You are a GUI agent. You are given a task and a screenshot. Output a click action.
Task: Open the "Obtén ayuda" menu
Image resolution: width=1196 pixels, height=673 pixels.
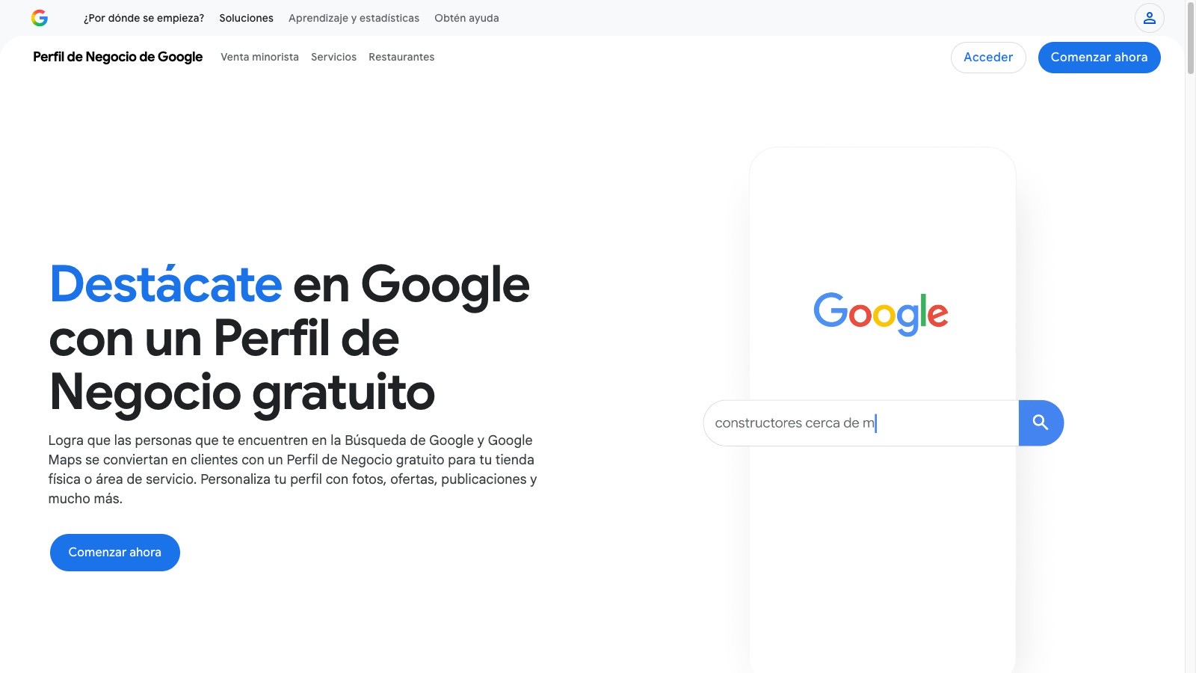pos(466,18)
